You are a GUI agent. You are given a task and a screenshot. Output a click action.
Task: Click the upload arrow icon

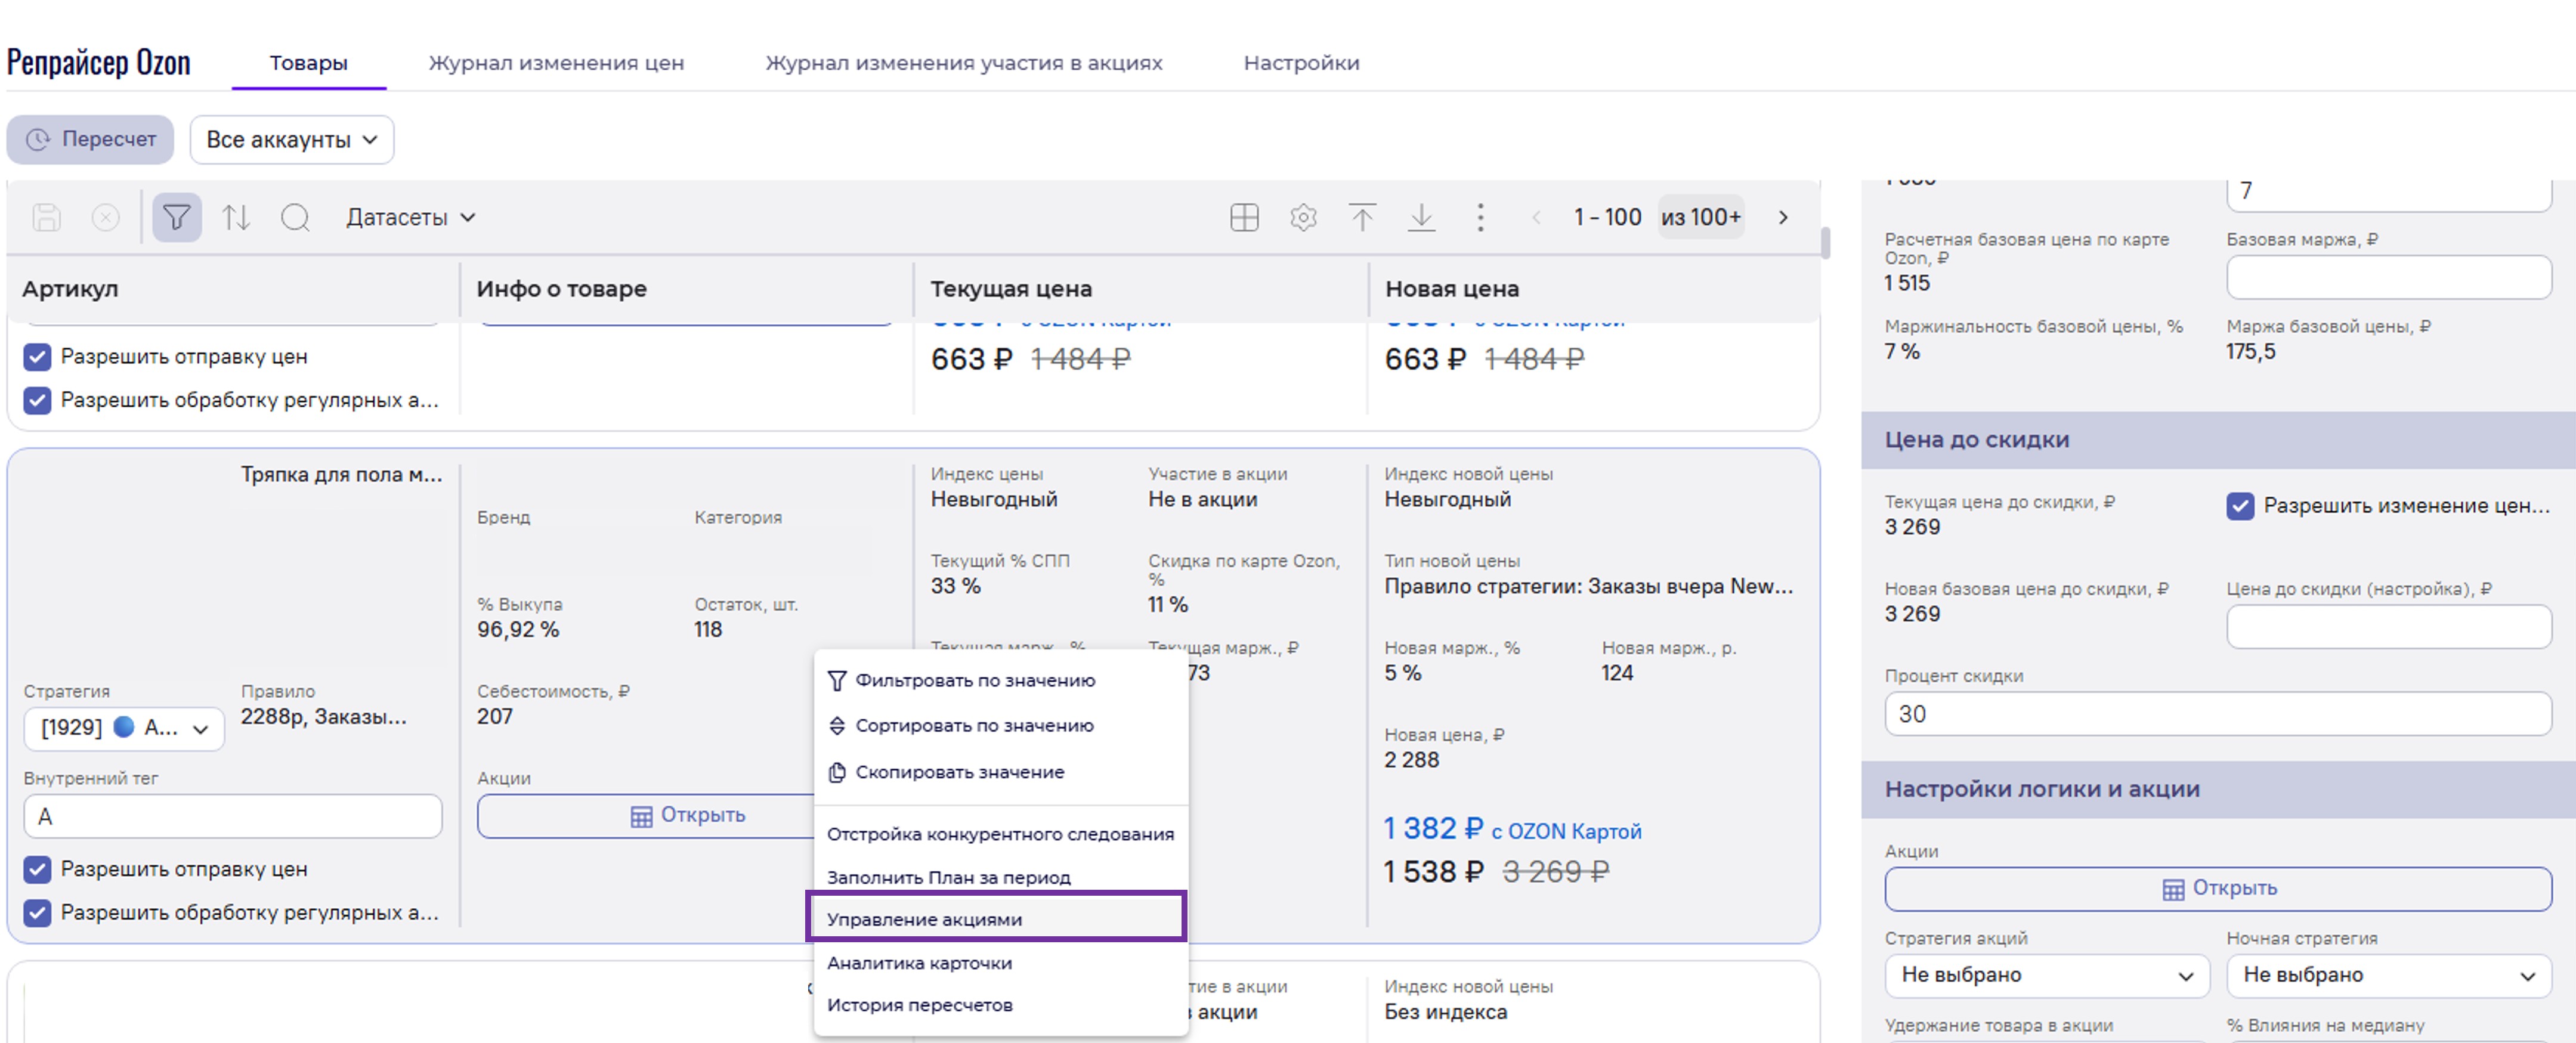pos(1362,217)
